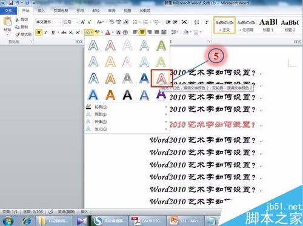This screenshot has height=226, width=303.
Task: Click the Paste icon in the clipboard group
Action: tap(7, 22)
